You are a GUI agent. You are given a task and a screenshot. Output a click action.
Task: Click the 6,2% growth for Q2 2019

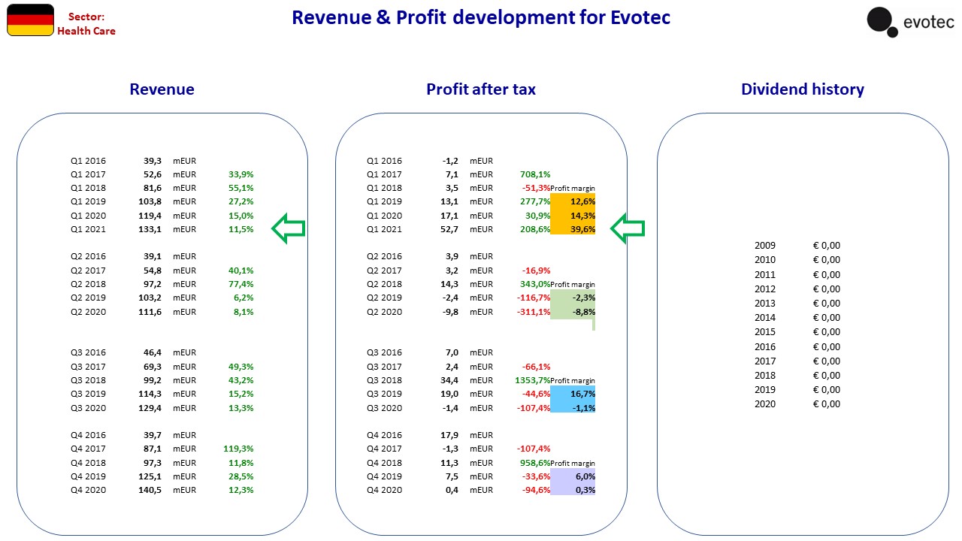click(243, 298)
